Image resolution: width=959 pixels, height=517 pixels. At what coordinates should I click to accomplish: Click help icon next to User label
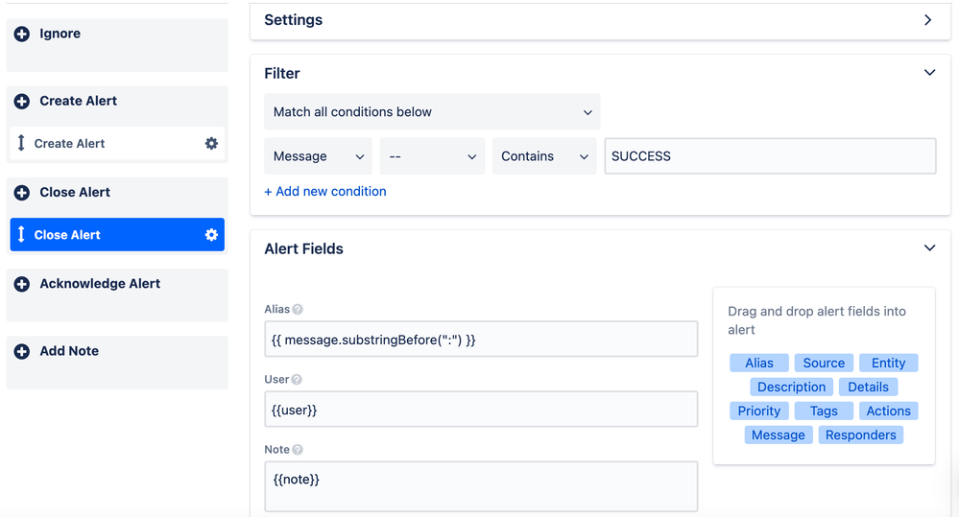pos(297,380)
